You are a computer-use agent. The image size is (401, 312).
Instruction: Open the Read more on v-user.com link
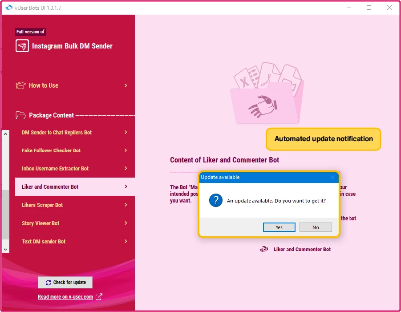click(x=65, y=297)
